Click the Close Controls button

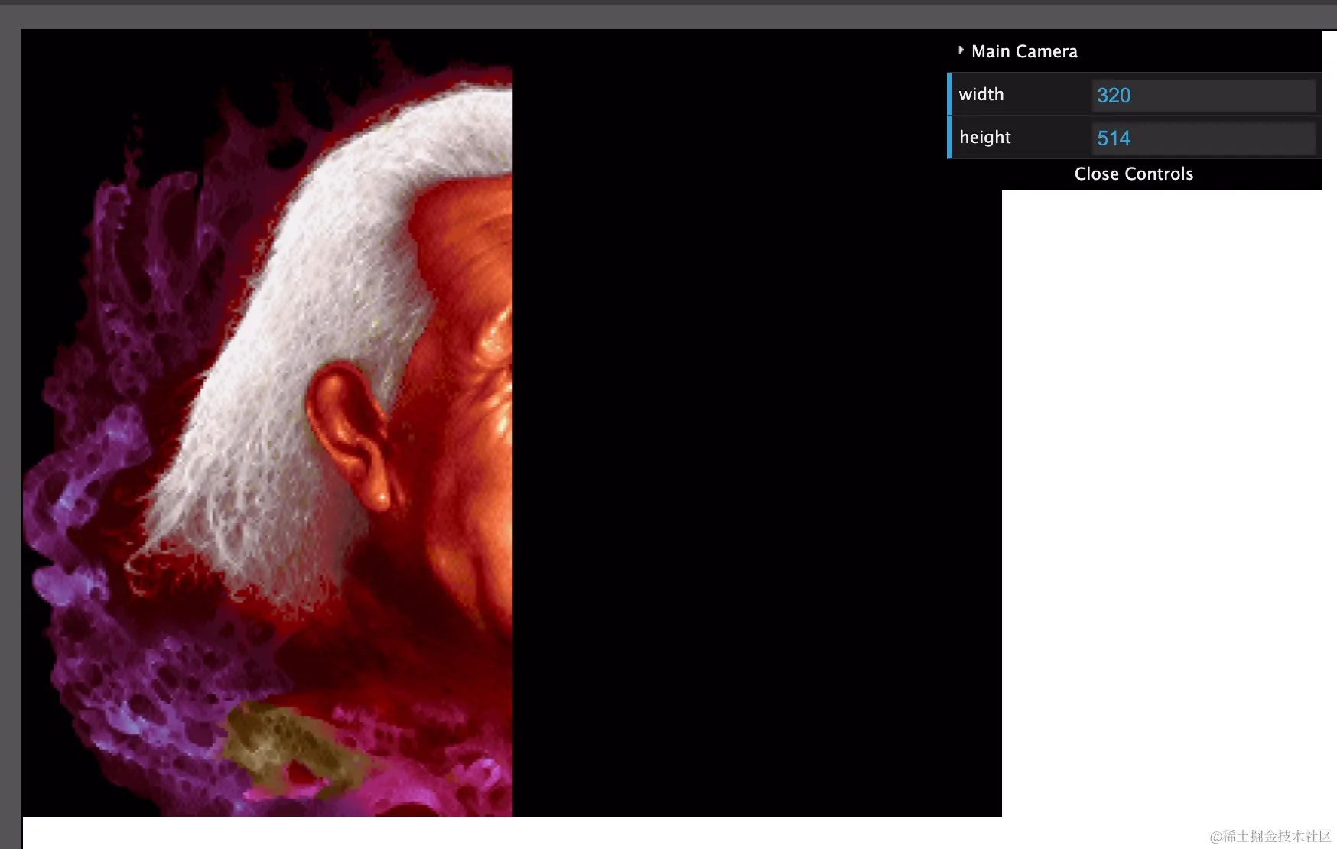click(1134, 174)
